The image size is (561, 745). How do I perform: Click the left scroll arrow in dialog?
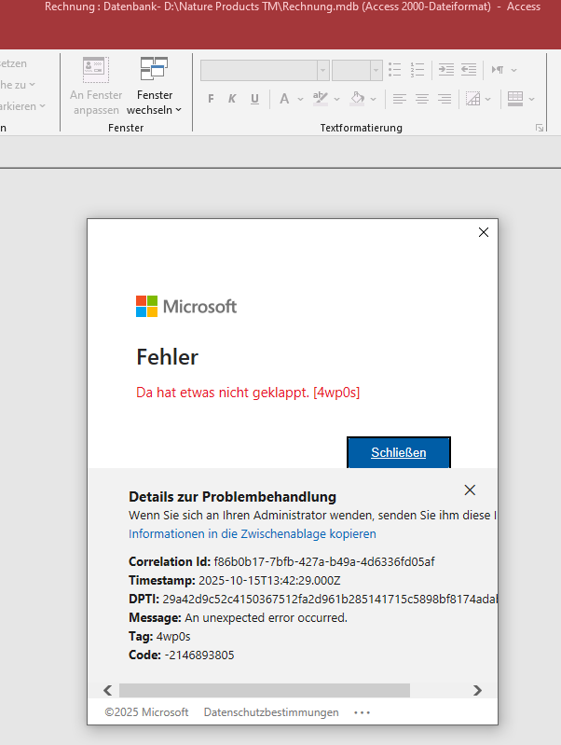tap(108, 690)
